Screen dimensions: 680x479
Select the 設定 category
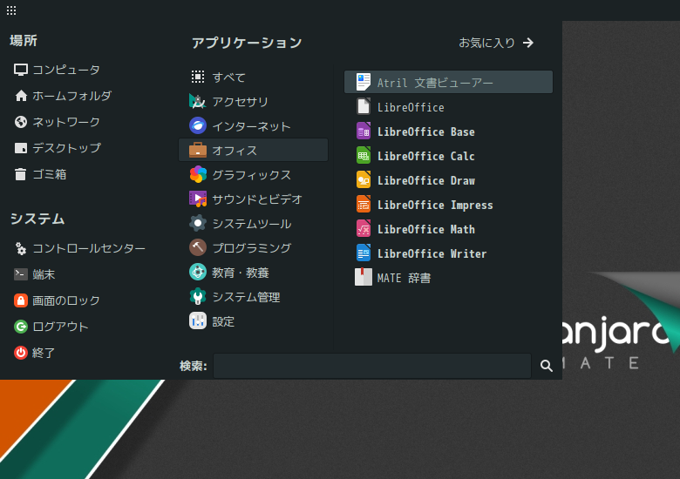coord(254,321)
